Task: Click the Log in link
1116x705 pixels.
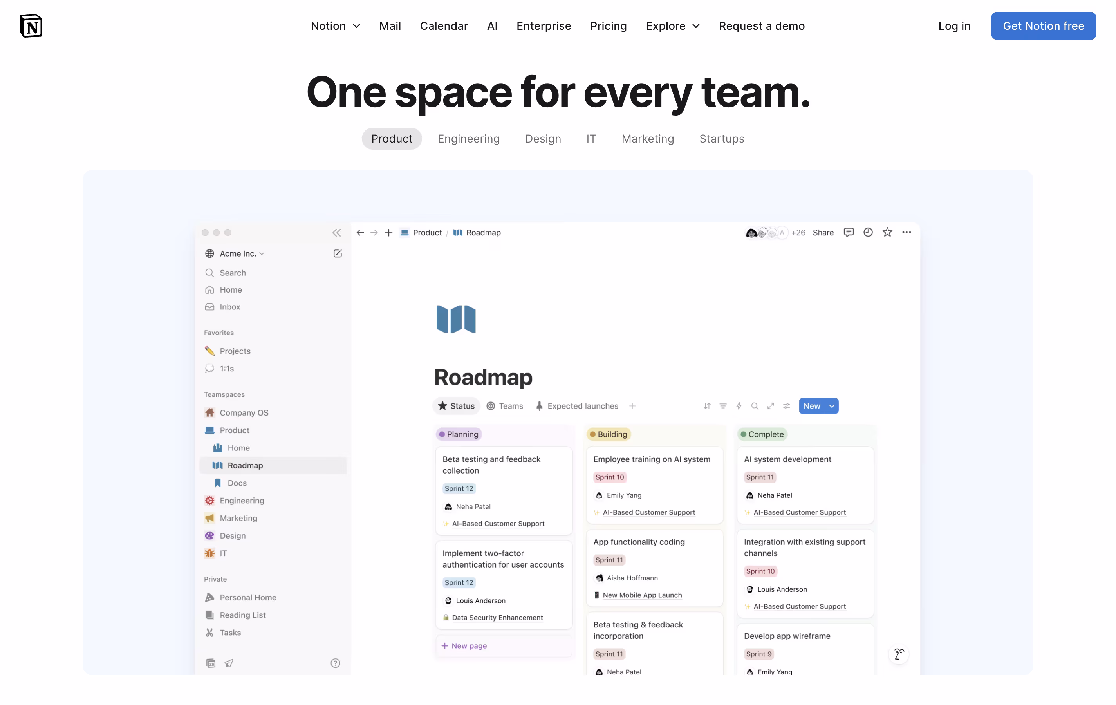Action: pos(954,26)
